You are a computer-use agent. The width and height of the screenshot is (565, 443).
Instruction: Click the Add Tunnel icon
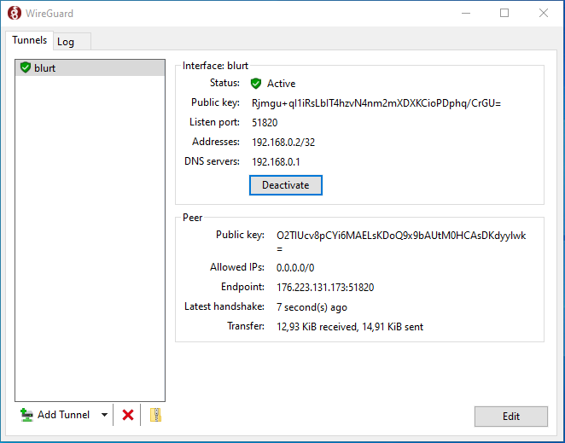(26, 415)
